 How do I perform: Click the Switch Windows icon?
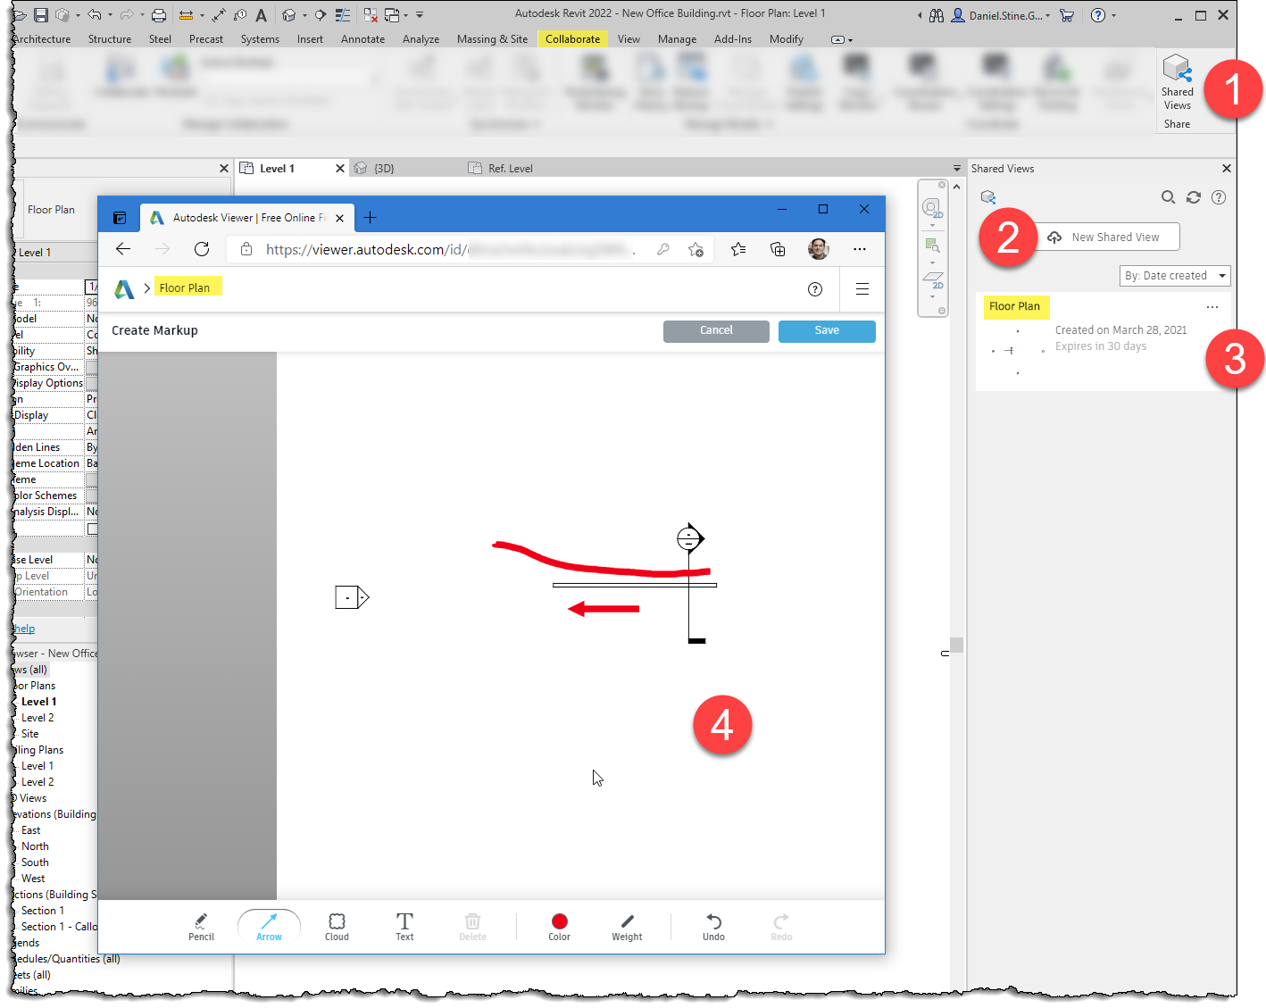coord(391,15)
